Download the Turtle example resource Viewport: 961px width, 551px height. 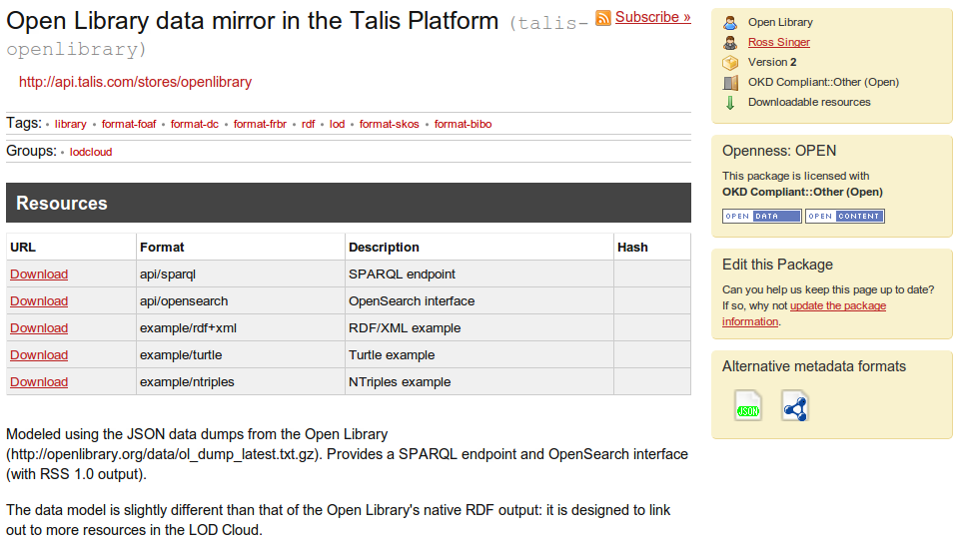click(39, 355)
